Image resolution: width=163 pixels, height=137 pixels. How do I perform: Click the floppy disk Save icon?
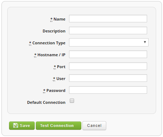pyautogui.click(x=16, y=125)
